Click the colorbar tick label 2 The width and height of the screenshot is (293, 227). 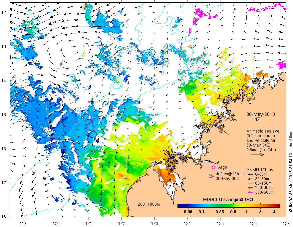260,212
